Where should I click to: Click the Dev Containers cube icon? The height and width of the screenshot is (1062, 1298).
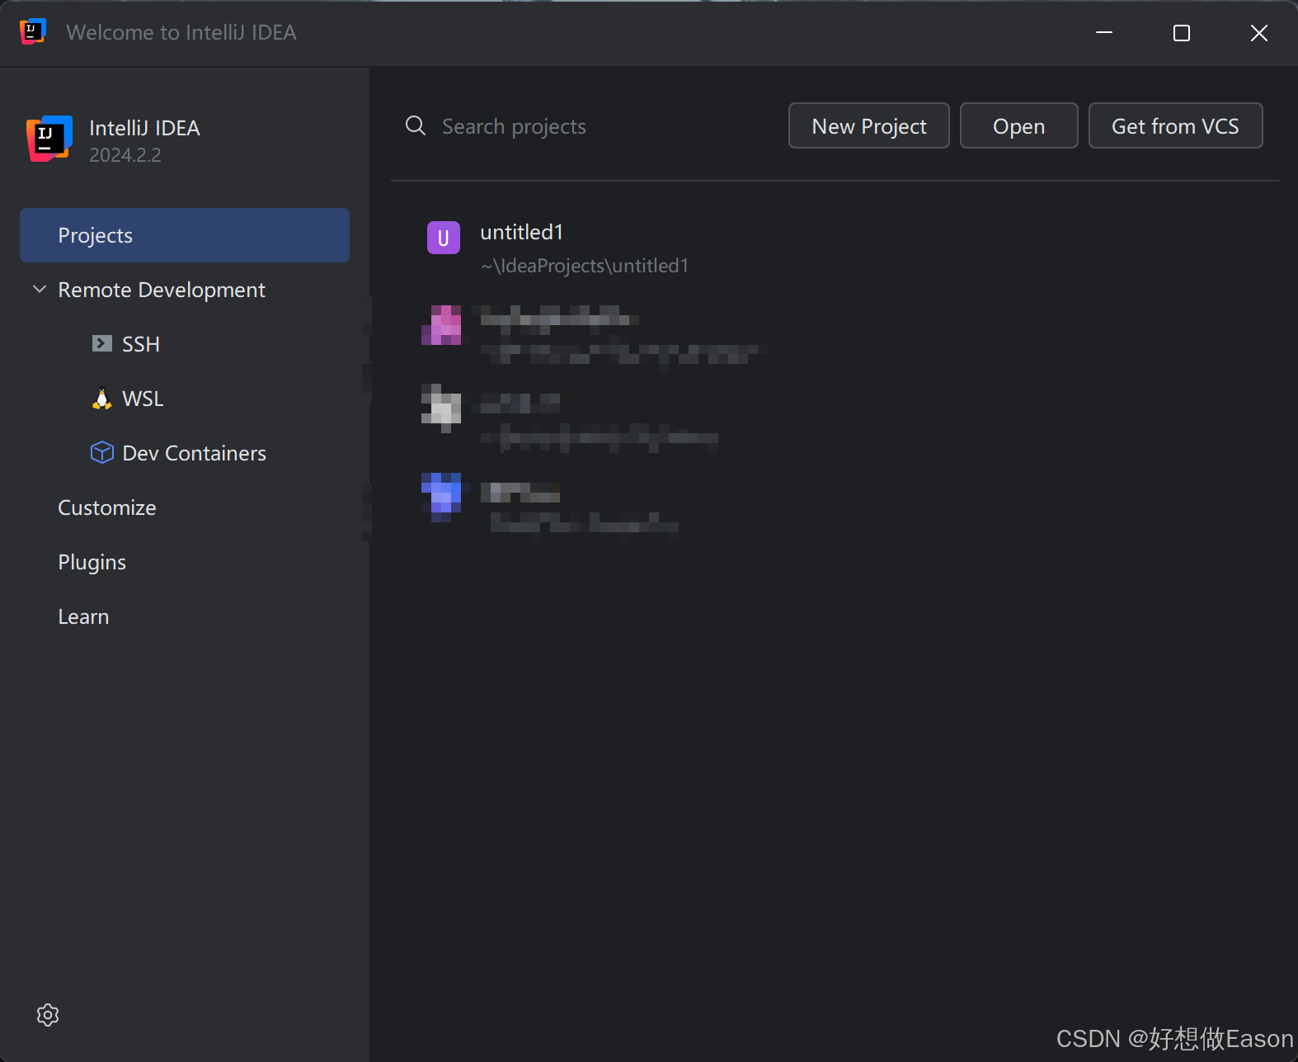101,452
